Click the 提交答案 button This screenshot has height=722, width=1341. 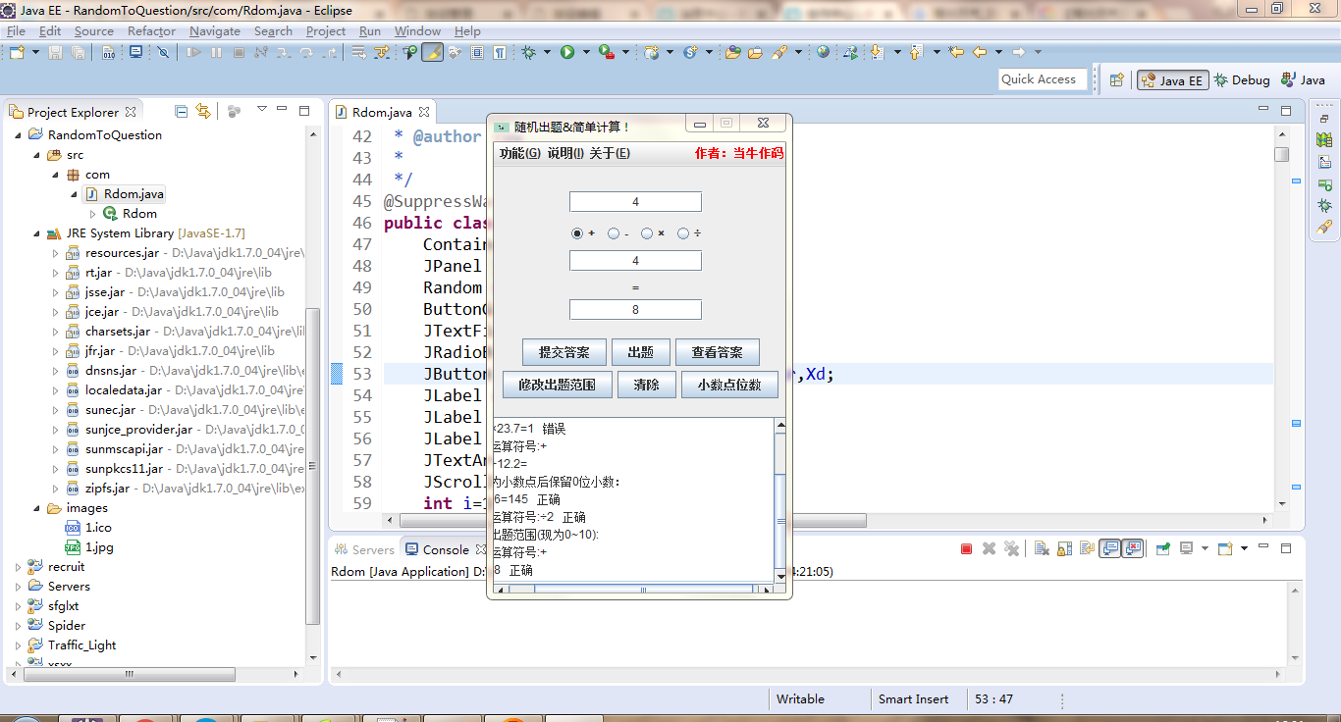(563, 353)
